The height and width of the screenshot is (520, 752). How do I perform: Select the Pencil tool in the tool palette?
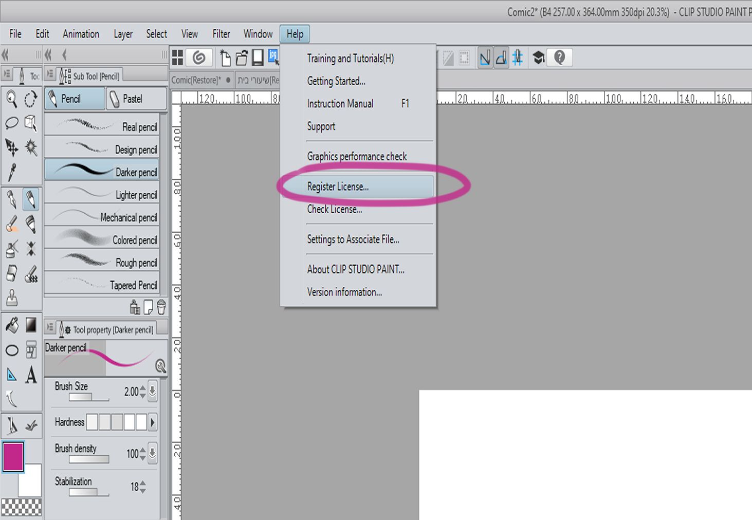pos(31,199)
